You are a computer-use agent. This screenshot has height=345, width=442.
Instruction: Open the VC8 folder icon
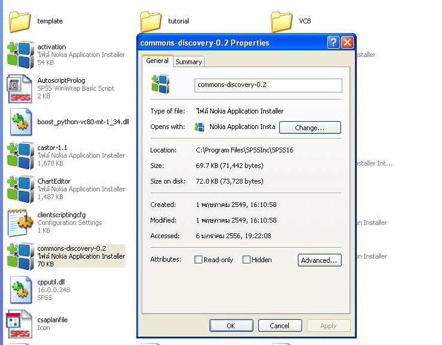coord(282,22)
